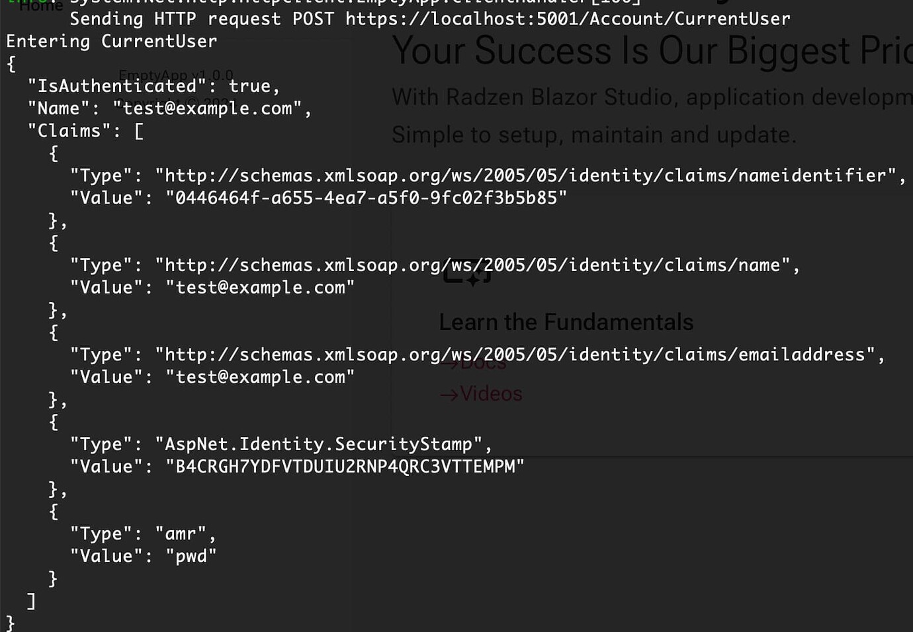
Task: Click the SecurityStamp value string
Action: (345, 467)
